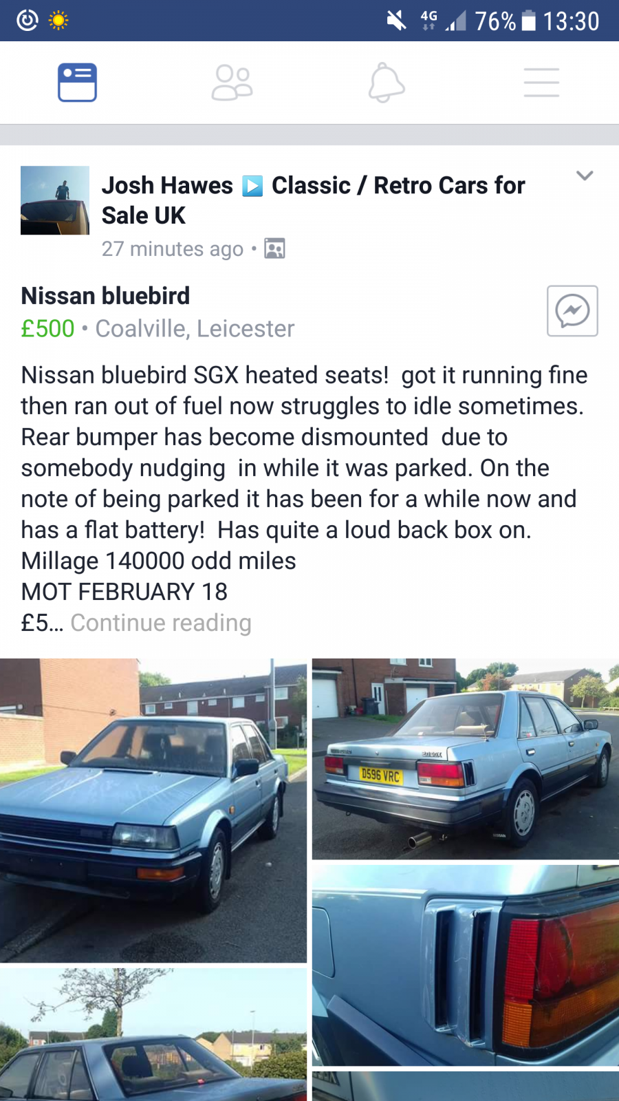Image resolution: width=619 pixels, height=1101 pixels.
Task: Open rear view photo with D596 VRC plate
Action: pyautogui.click(x=466, y=759)
